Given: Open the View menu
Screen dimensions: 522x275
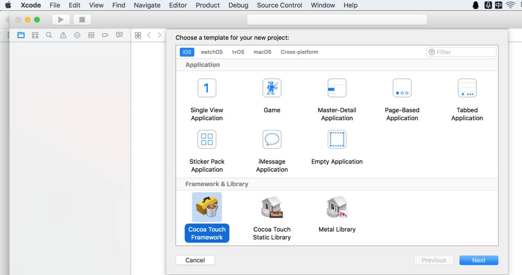Looking at the screenshot, I should 96,5.
